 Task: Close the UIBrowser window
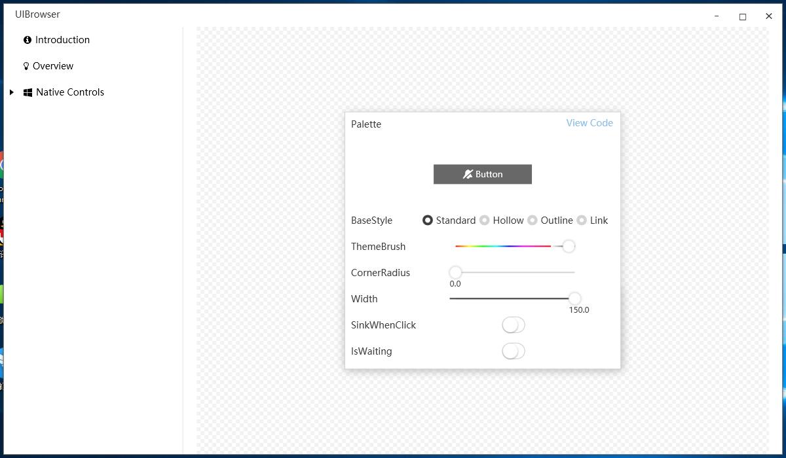tap(769, 16)
